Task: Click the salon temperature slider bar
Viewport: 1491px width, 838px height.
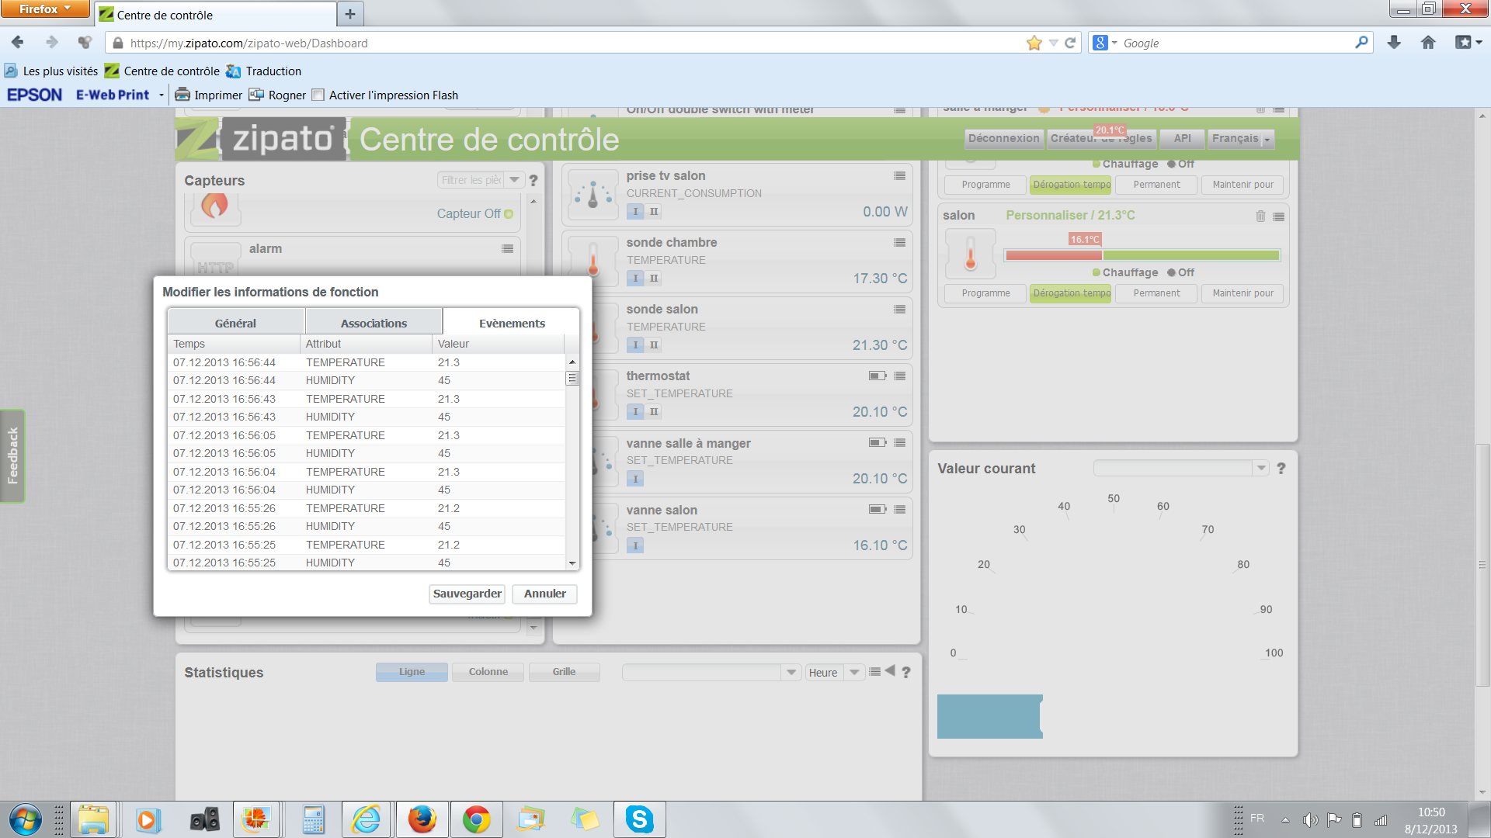Action: (x=1142, y=255)
